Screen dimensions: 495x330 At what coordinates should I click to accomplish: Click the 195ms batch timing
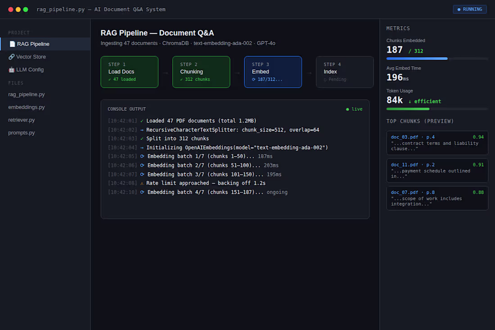(x=274, y=174)
